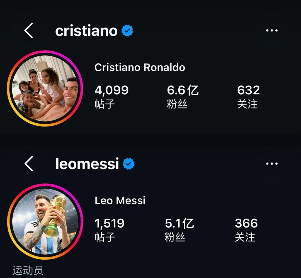Click the Leo Messi display name
The width and height of the screenshot is (301, 278).
[x=120, y=200]
